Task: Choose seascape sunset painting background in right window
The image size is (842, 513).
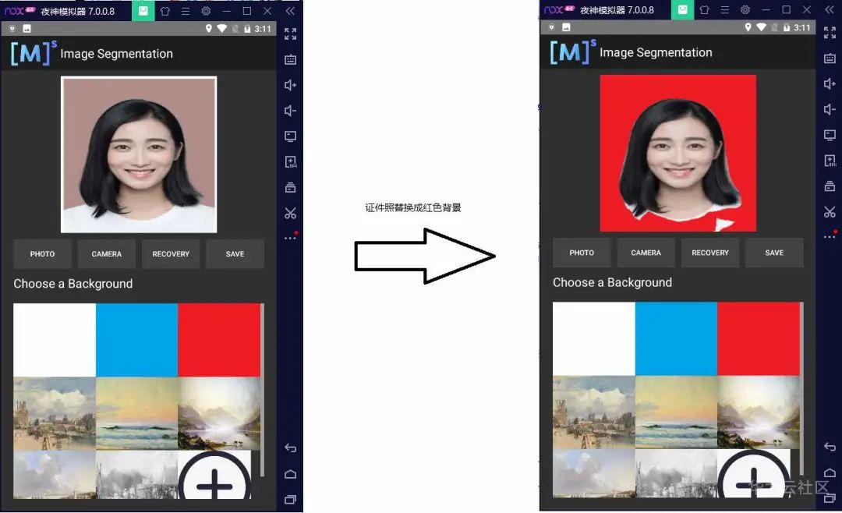Action: [676, 412]
